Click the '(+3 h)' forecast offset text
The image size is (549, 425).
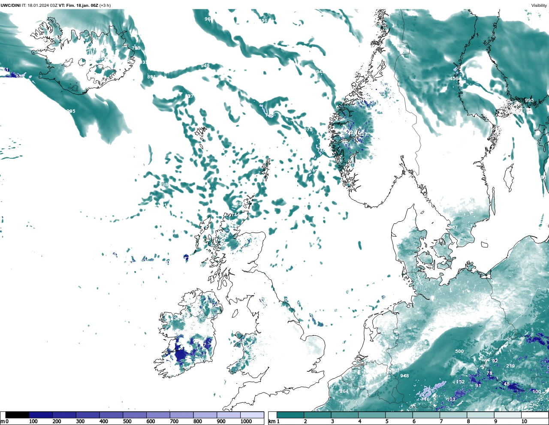click(x=105, y=5)
